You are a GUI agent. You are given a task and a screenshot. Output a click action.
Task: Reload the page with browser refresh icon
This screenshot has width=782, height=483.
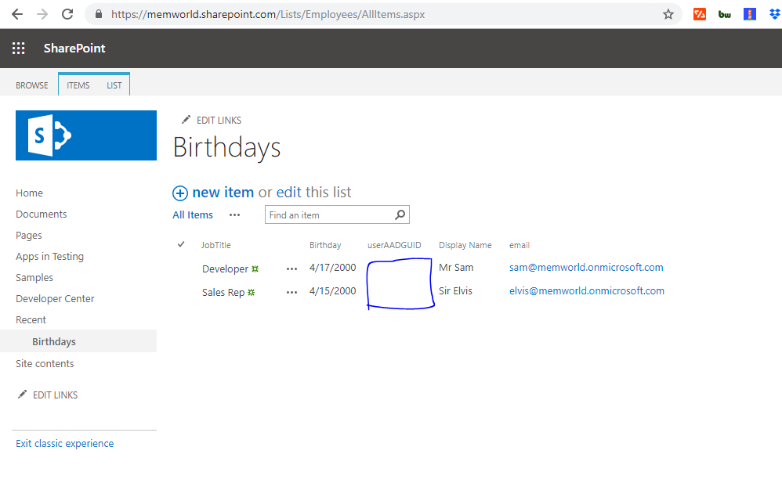(67, 14)
